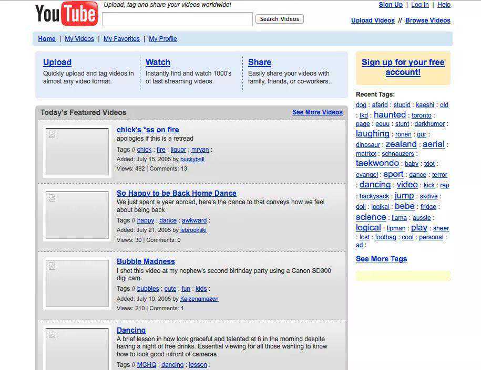The height and width of the screenshot is (370, 481).
Task: Click the Browse Videos link
Action: click(x=427, y=20)
